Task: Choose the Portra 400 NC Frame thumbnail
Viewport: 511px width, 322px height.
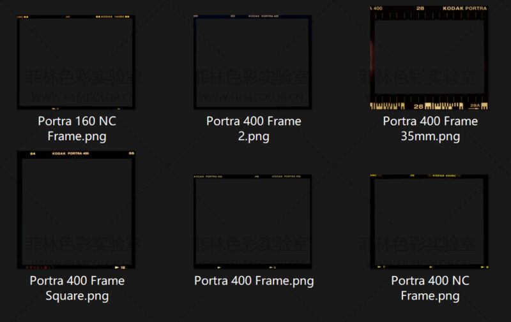Action: [430, 221]
